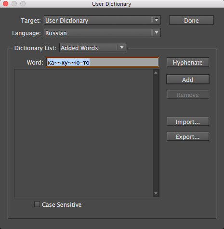Image resolution: width=224 pixels, height=229 pixels.
Task: Add the word to the dictionary
Action: (188, 80)
